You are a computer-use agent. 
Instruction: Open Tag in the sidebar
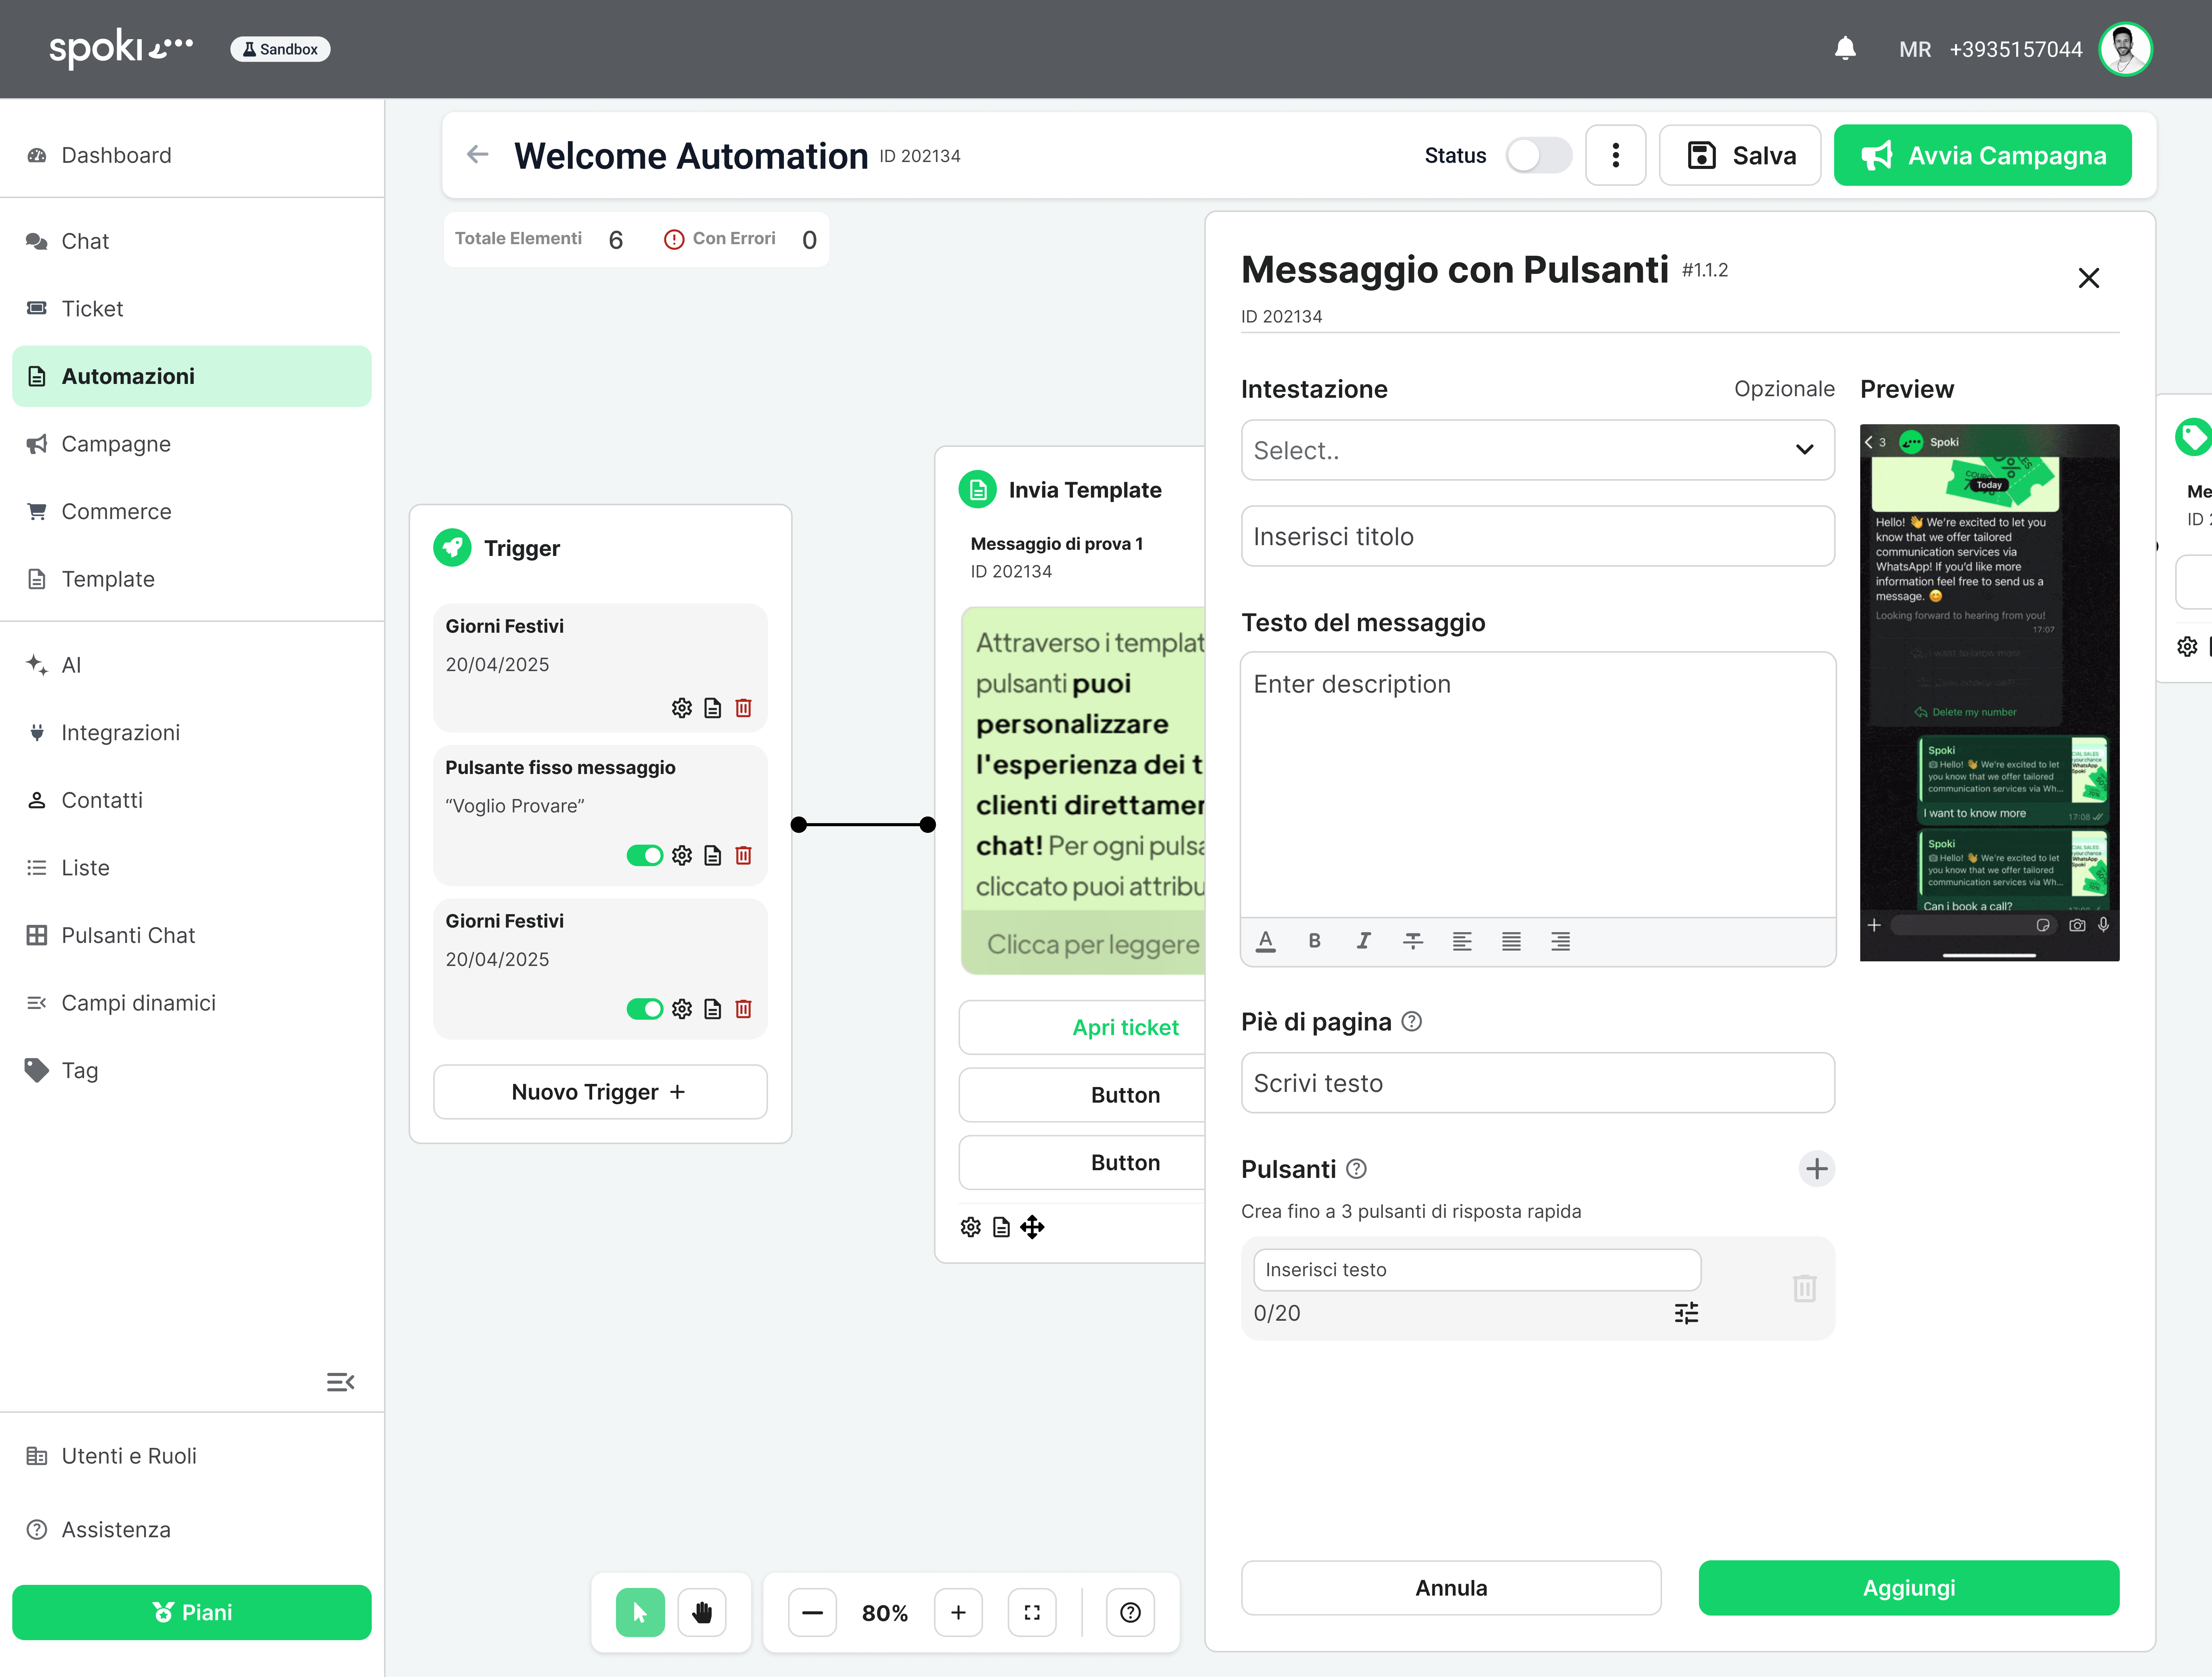192,1070
